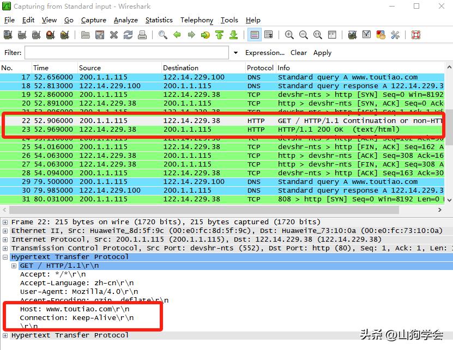Screen dimensions: 453x350
Task: Stop the running live capture
Action: coord(50,35)
